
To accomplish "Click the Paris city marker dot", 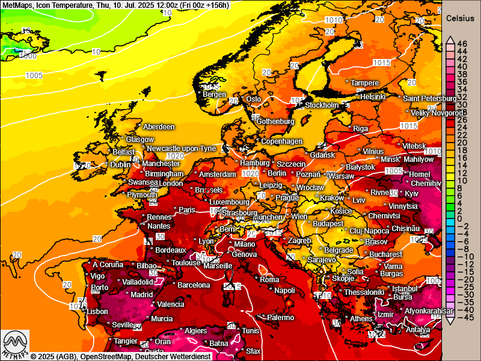I will coord(176,209).
